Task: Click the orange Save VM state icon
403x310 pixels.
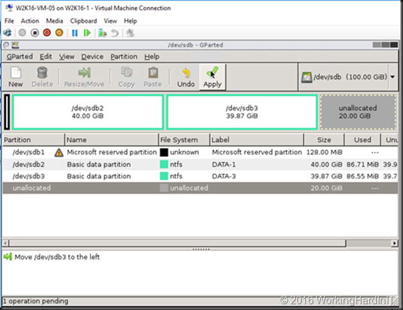Action: [x=59, y=33]
